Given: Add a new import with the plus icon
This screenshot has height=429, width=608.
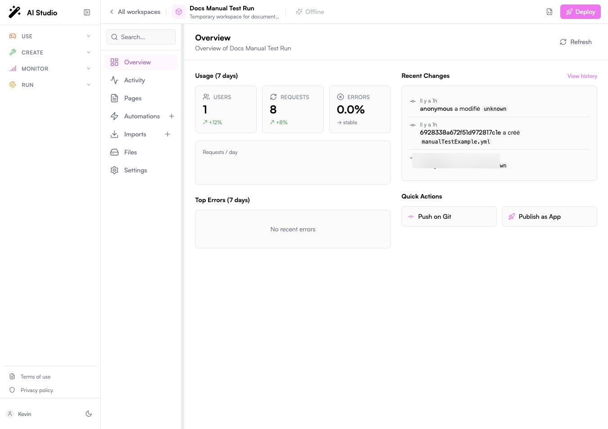Looking at the screenshot, I should 168,134.
